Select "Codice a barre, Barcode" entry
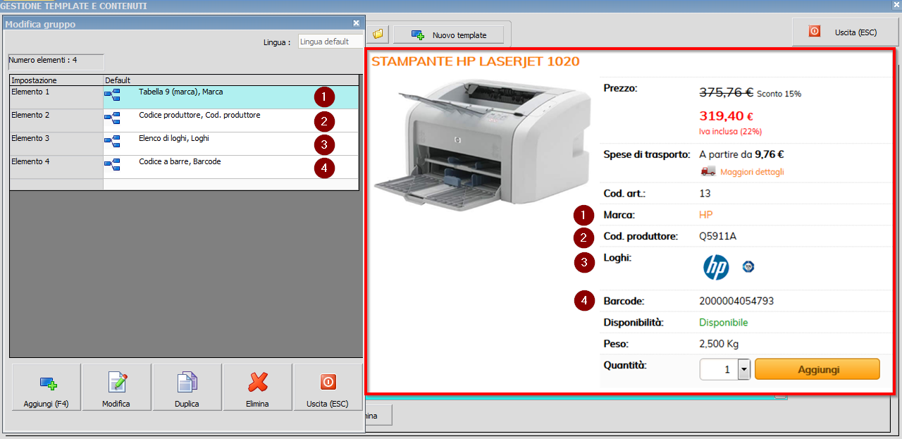Screen dimensions: 902x439 coord(180,161)
